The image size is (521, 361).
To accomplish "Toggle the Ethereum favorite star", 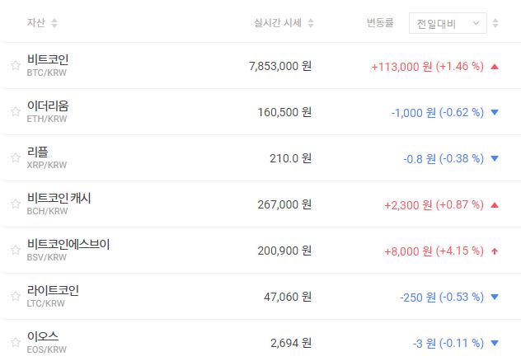I will point(15,112).
